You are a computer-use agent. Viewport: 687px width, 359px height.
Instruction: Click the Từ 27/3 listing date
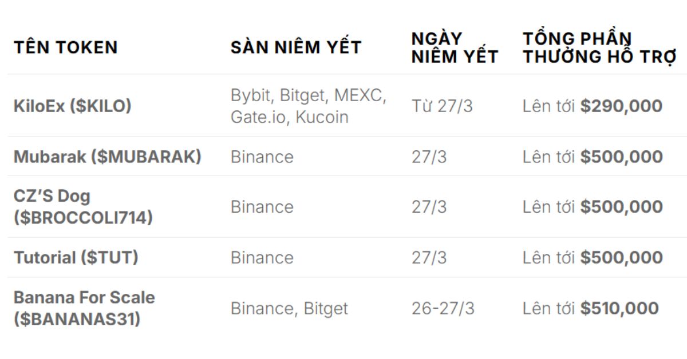442,106
